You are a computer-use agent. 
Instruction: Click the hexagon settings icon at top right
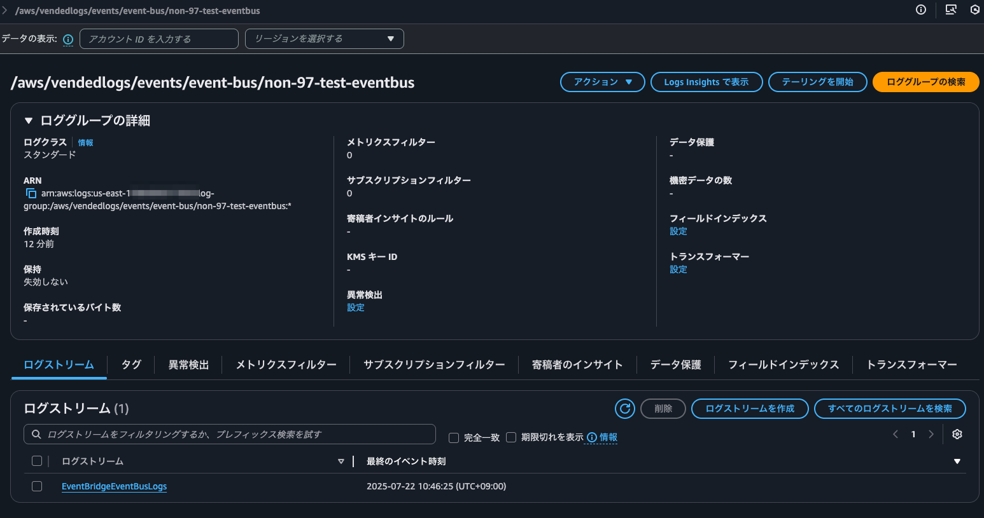point(974,10)
